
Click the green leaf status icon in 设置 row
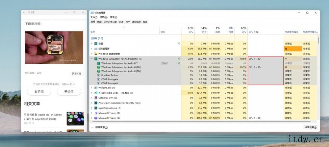click(179, 44)
